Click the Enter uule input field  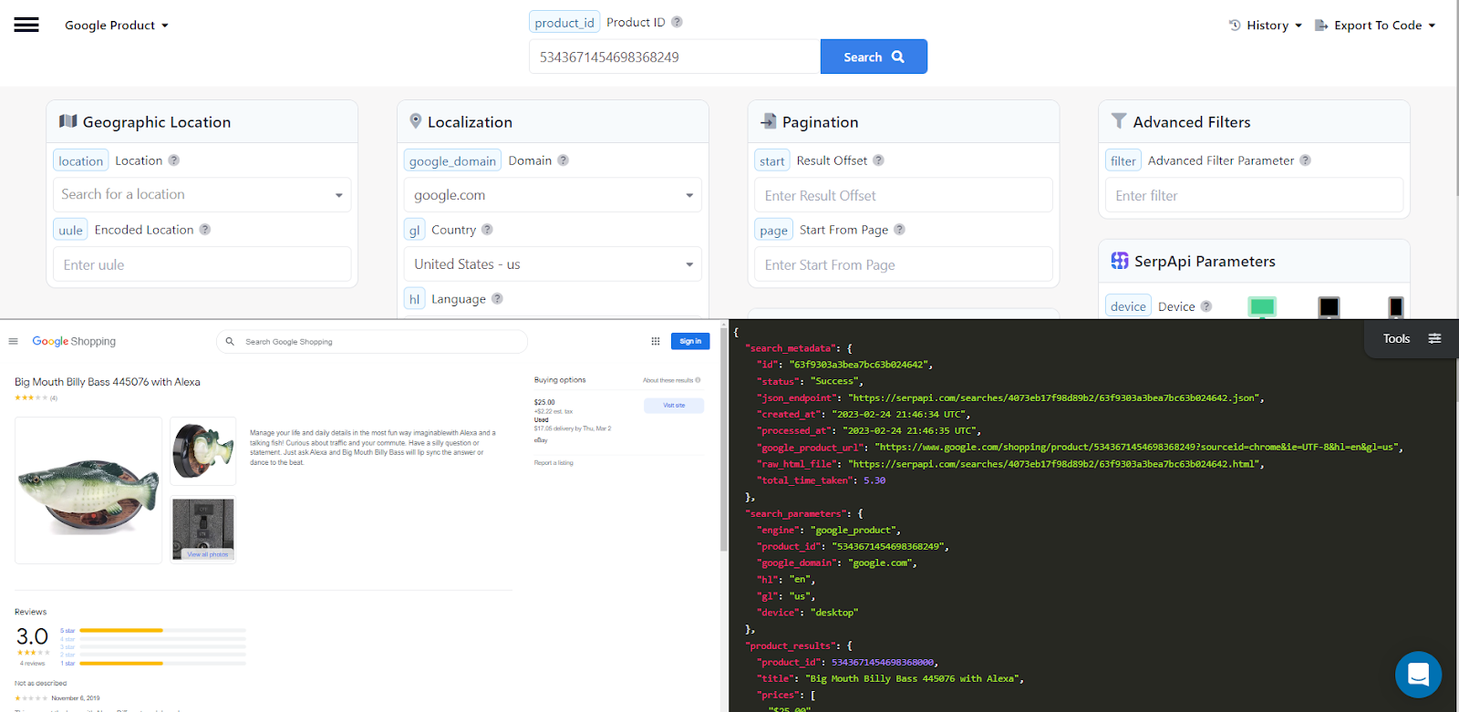202,264
